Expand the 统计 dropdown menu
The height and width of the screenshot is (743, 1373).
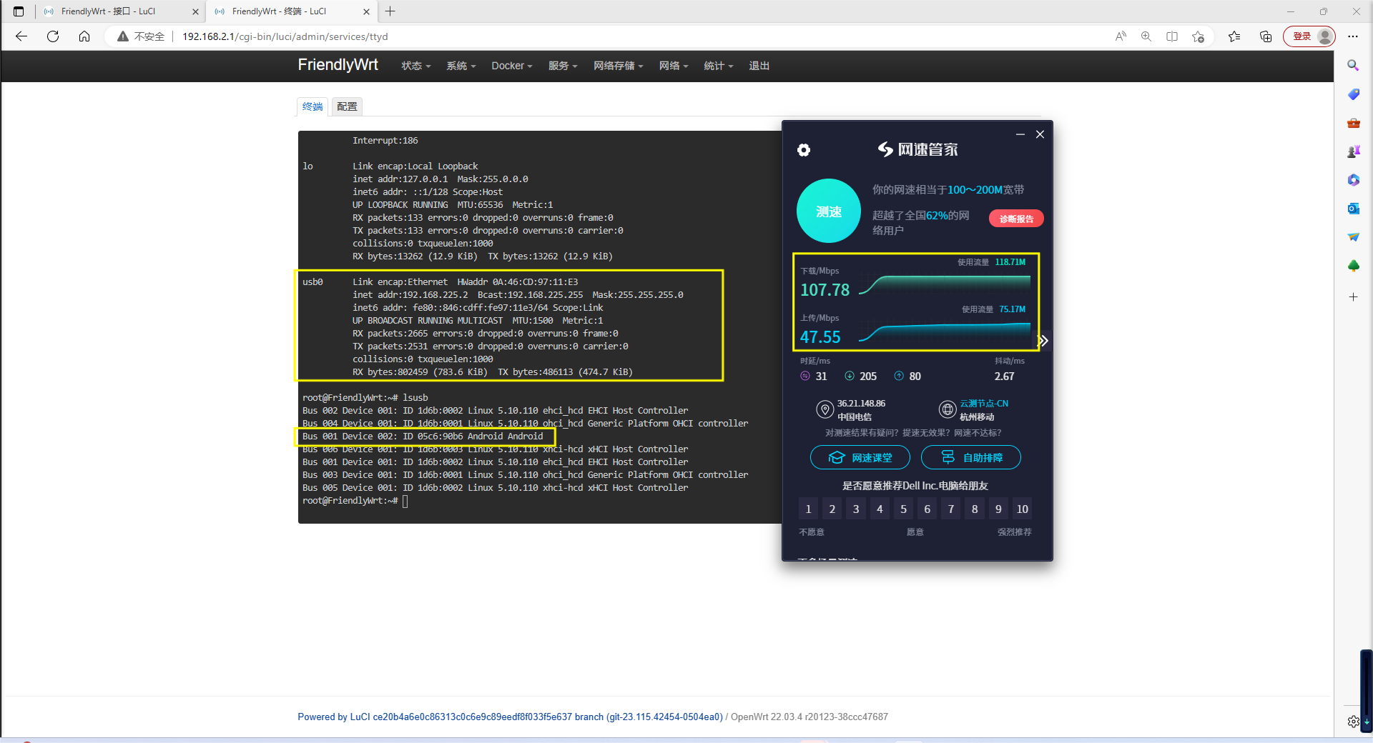(x=718, y=66)
